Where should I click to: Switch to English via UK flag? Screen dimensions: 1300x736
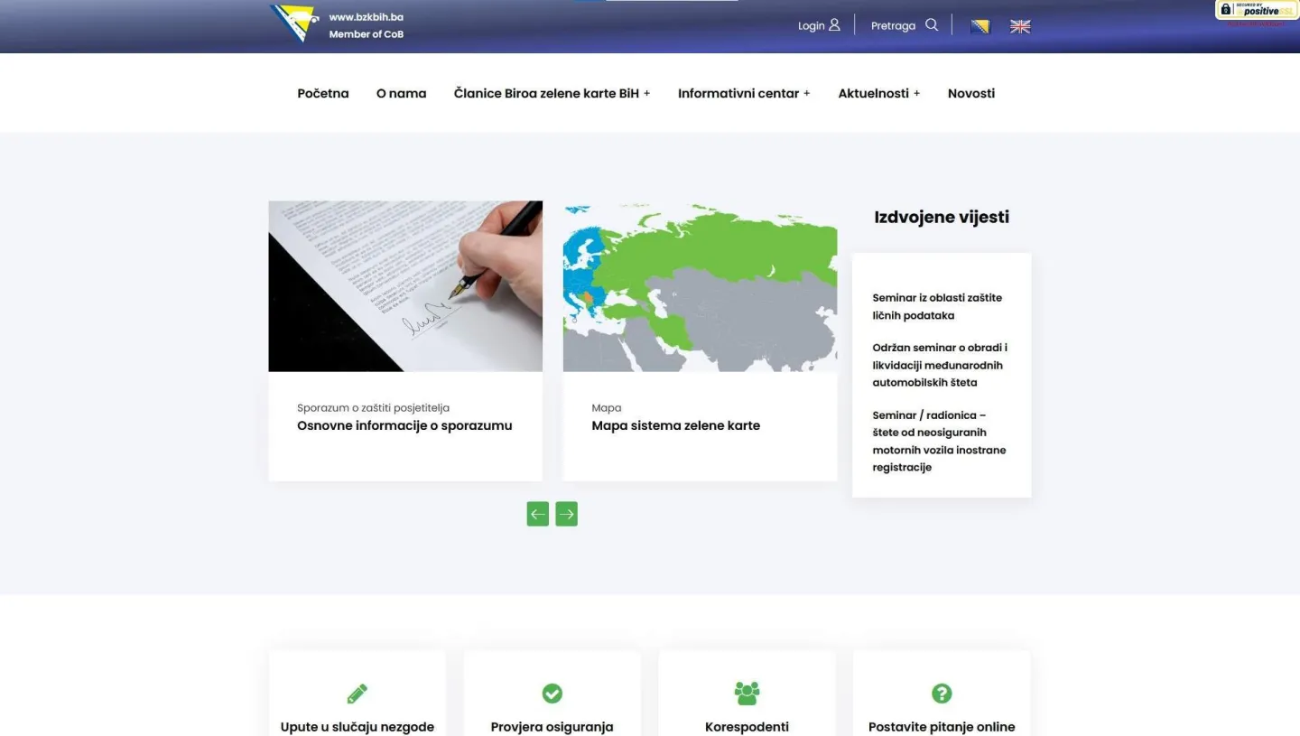[1020, 26]
